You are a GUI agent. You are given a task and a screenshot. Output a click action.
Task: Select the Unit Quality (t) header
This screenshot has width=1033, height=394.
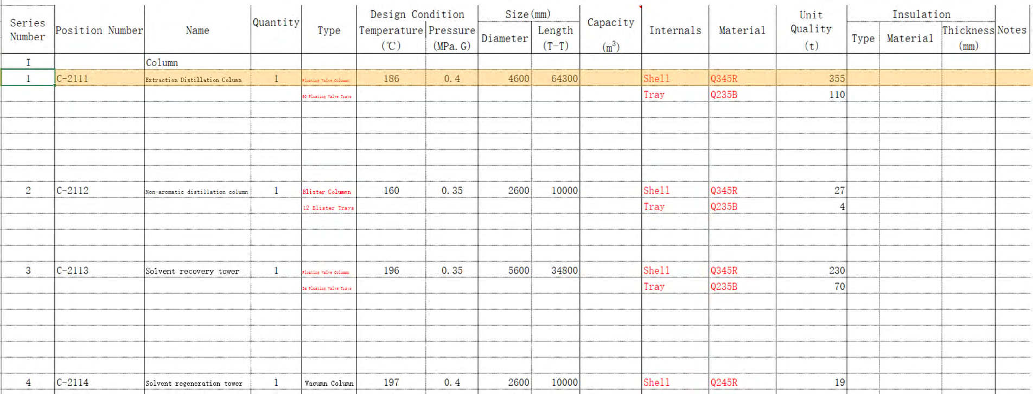[811, 30]
